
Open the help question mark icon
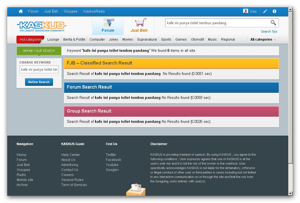[x=274, y=11]
